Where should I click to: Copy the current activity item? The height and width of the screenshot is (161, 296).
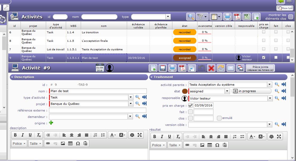coord(192,68)
